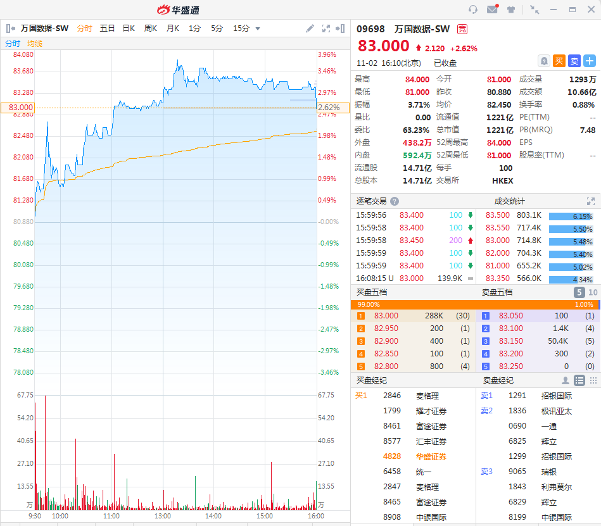The image size is (601, 526).
Task: Expand chart to fullscreen view
Action: 326,28
